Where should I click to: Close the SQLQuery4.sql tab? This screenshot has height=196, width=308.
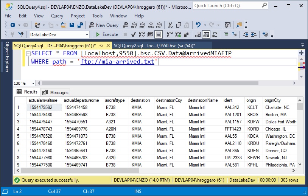(108, 45)
